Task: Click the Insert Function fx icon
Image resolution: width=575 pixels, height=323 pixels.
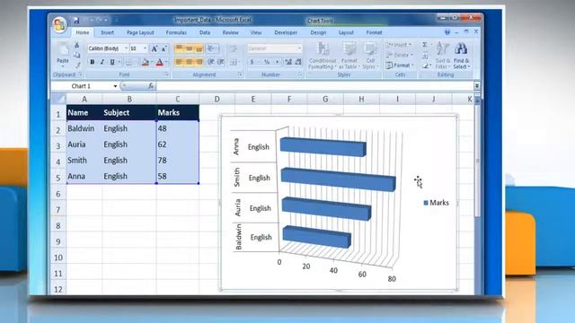Action: click(151, 86)
